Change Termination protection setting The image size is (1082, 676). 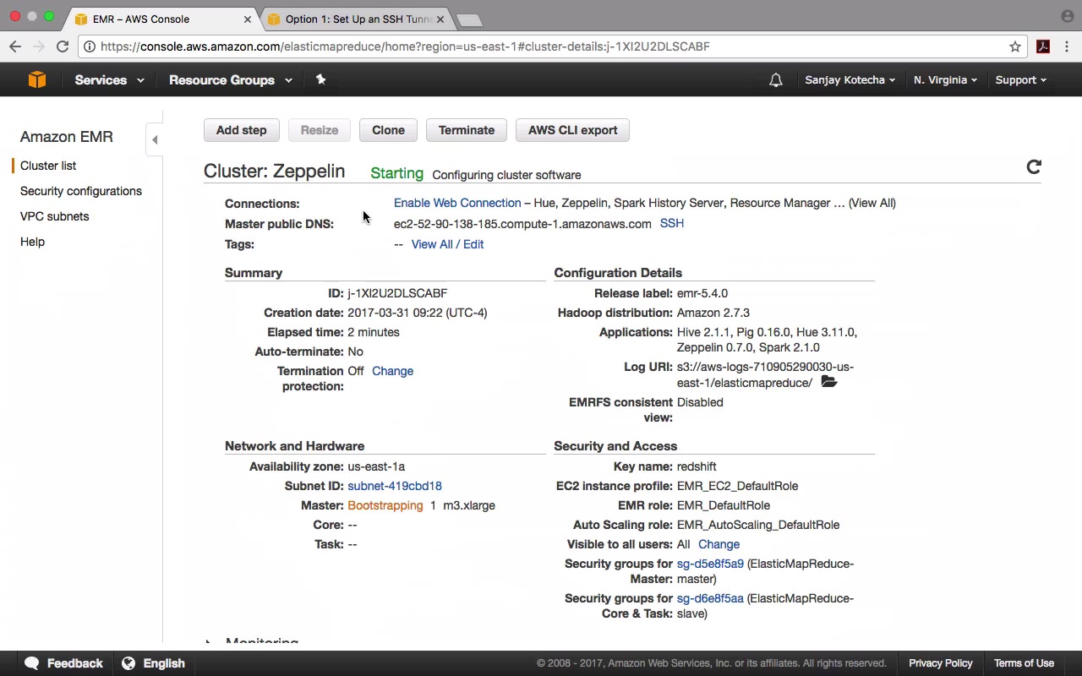[392, 371]
